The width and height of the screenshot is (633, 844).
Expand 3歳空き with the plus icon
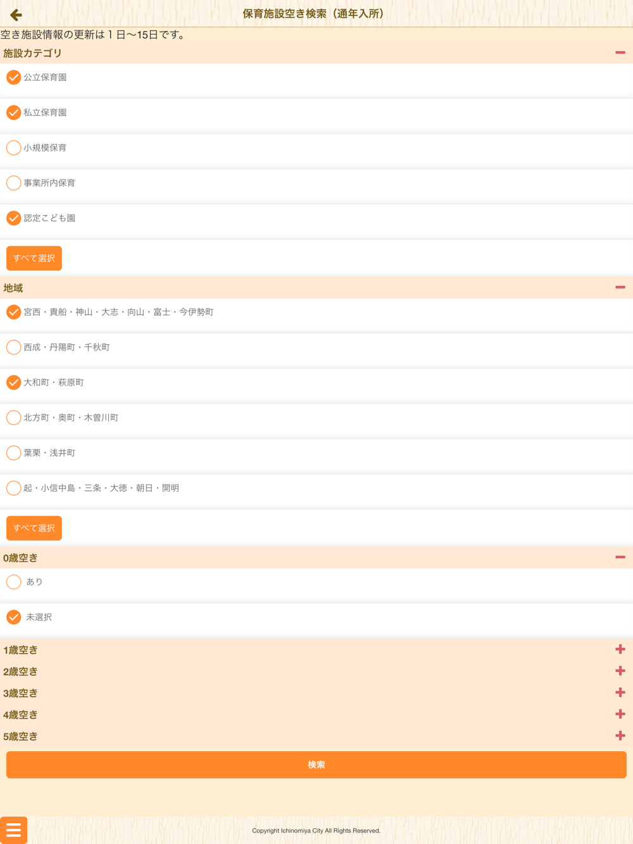click(x=620, y=693)
